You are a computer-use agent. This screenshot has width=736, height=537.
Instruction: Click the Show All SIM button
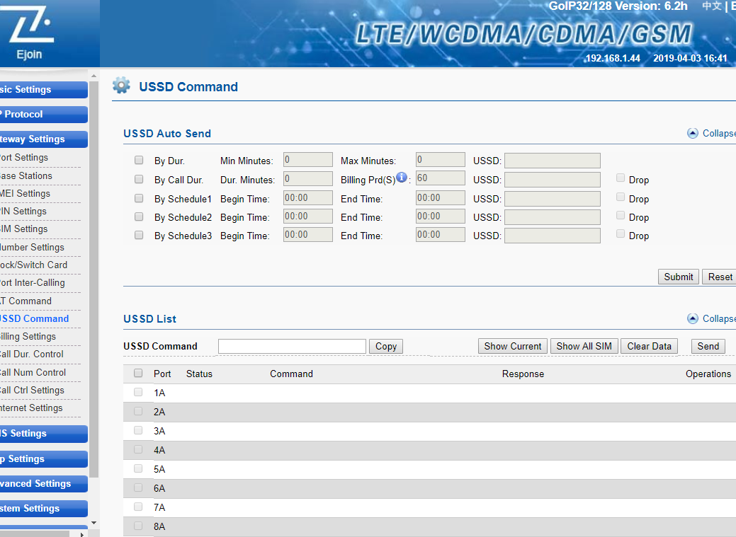click(584, 346)
